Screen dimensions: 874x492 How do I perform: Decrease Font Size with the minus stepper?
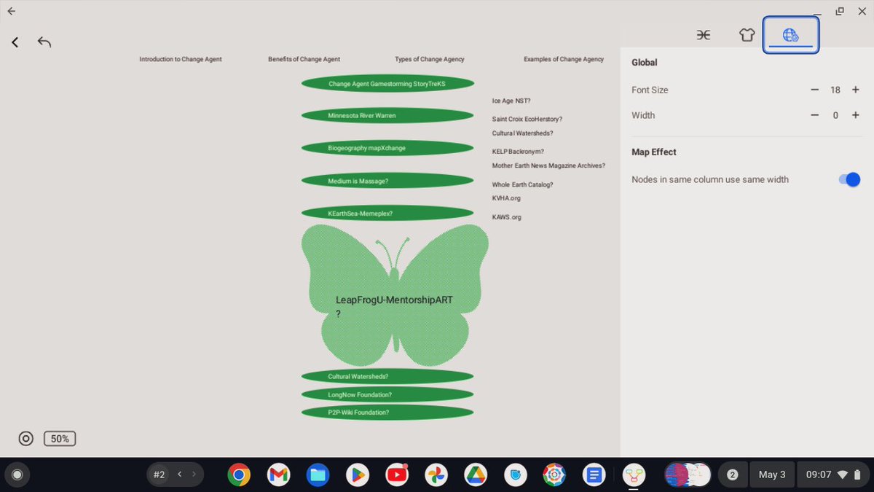pos(814,90)
